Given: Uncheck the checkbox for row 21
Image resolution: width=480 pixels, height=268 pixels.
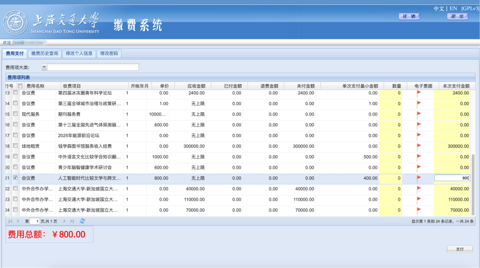Looking at the screenshot, I should [15, 178].
